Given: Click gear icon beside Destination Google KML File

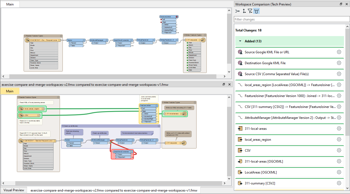Looking at the screenshot, I should coord(339,63).
